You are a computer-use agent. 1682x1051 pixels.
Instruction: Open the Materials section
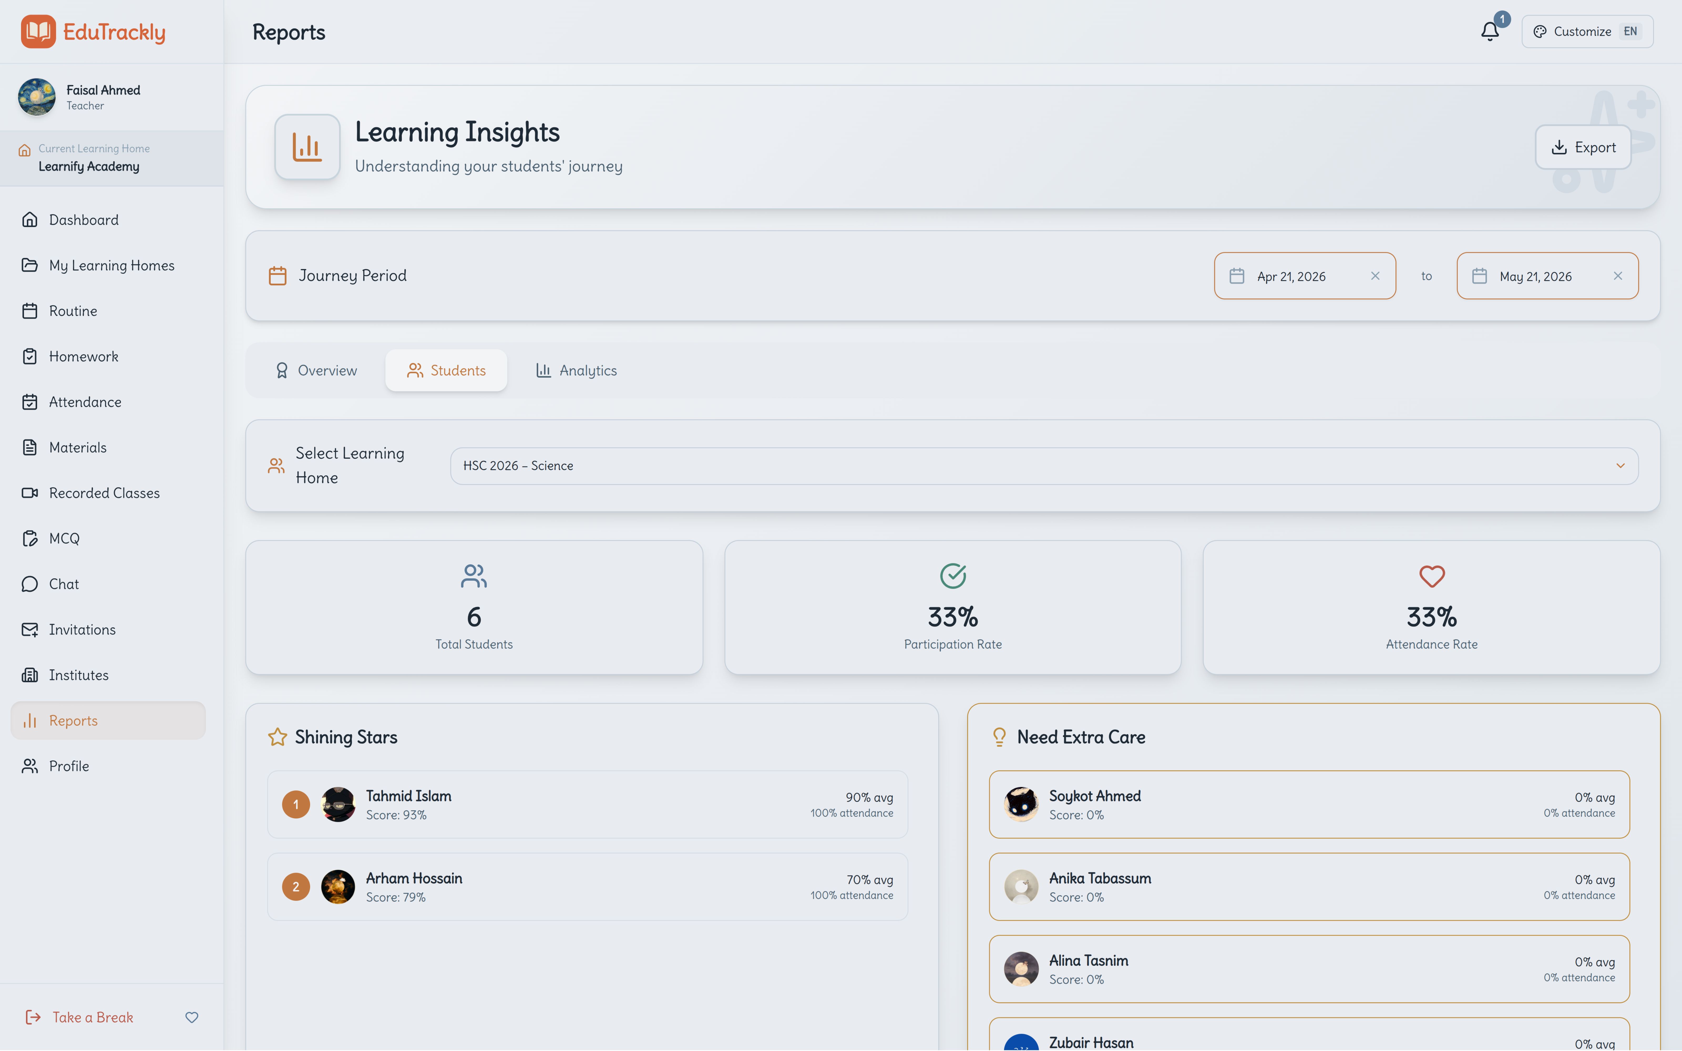pos(108,448)
